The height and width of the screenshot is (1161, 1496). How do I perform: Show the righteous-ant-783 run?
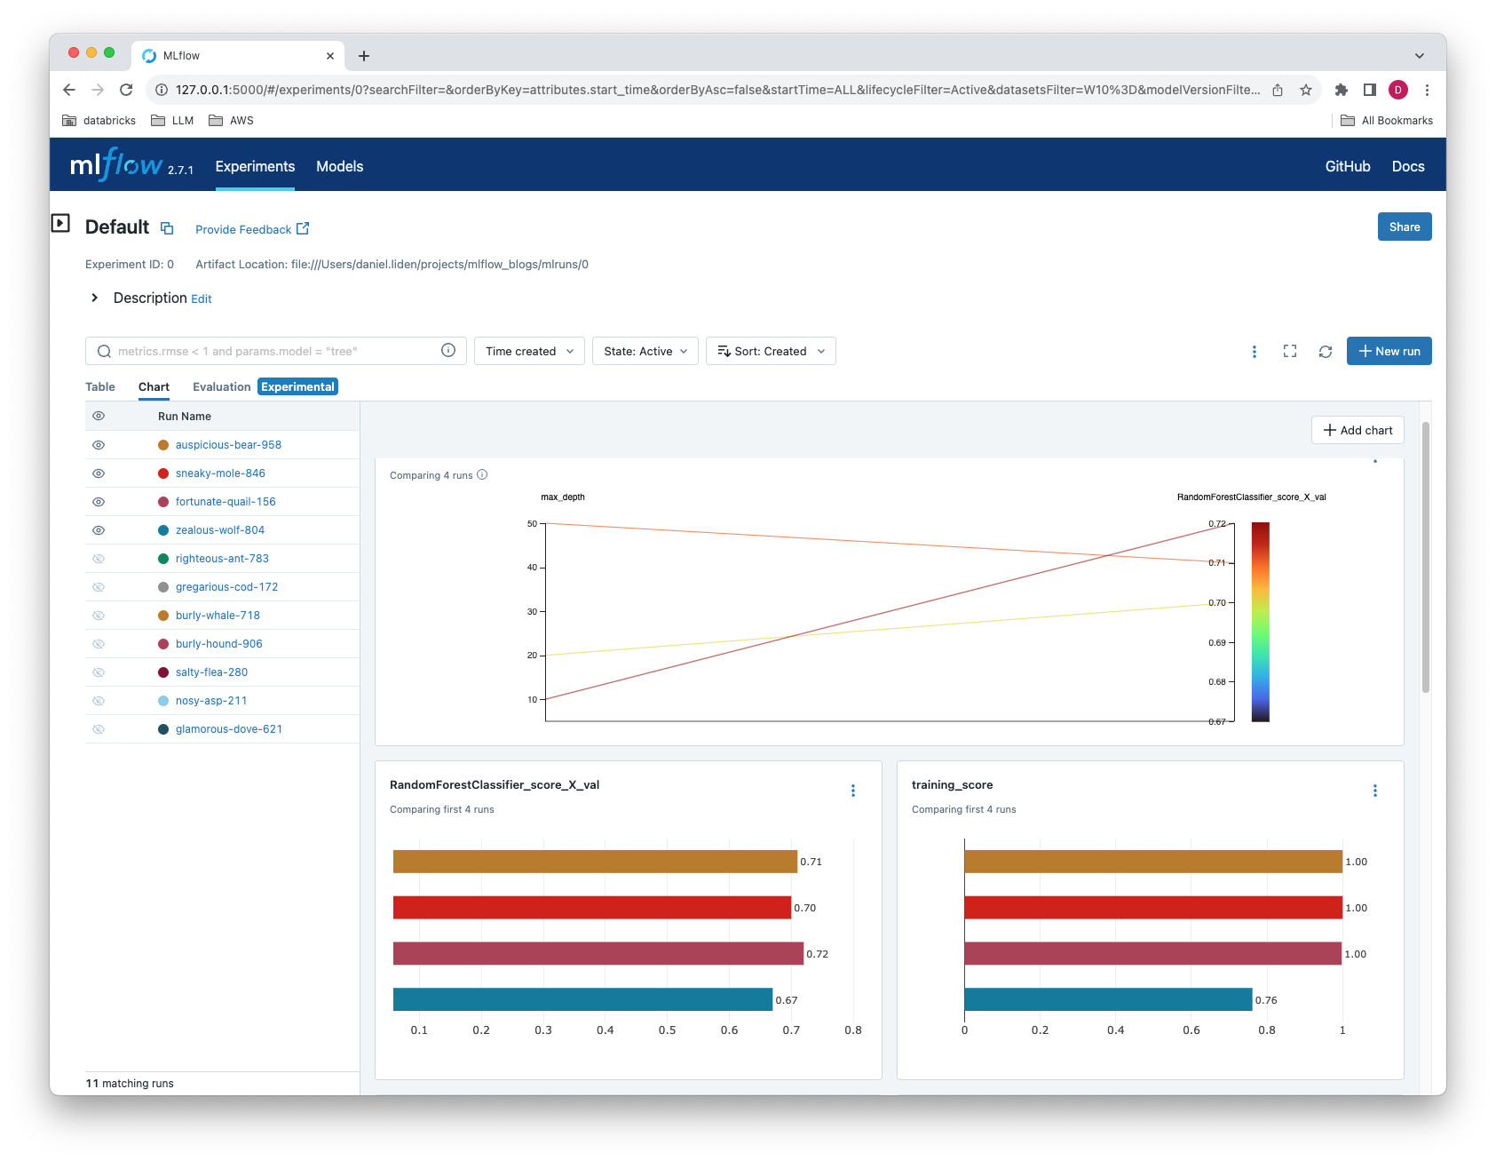(99, 558)
